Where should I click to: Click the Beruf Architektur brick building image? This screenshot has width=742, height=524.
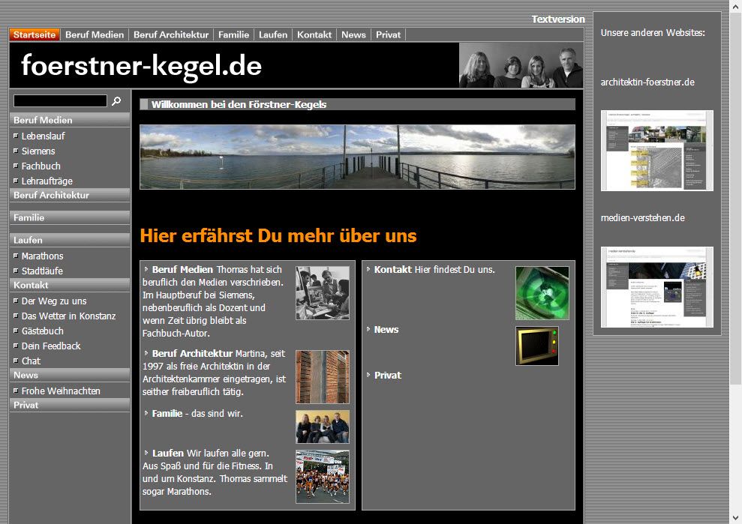pos(322,377)
